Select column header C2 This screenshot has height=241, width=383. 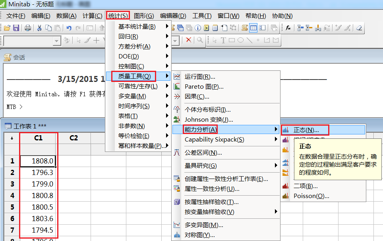pyautogui.click(x=74, y=138)
